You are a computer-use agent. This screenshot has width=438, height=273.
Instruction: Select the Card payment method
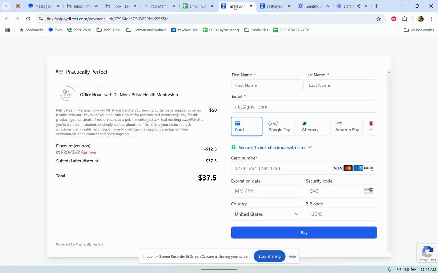[247, 127]
